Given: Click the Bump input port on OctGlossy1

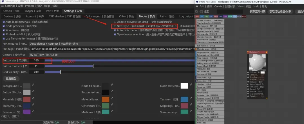Looking at the screenshot, I should (x=248, y=89).
